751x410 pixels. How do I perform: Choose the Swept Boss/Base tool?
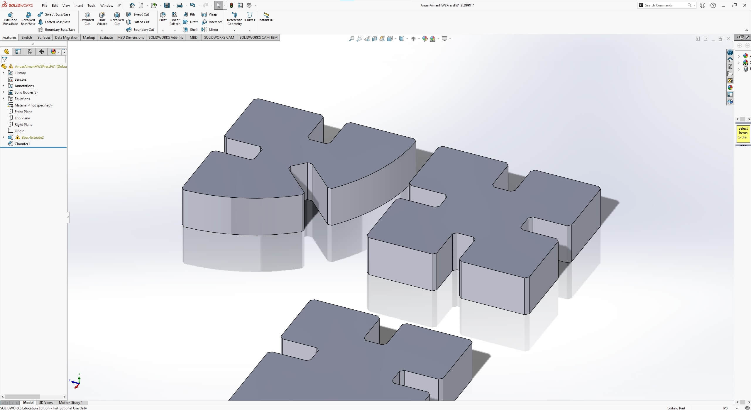point(54,14)
